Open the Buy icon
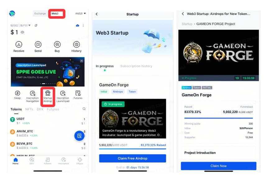The height and width of the screenshot is (183, 264). (57, 45)
